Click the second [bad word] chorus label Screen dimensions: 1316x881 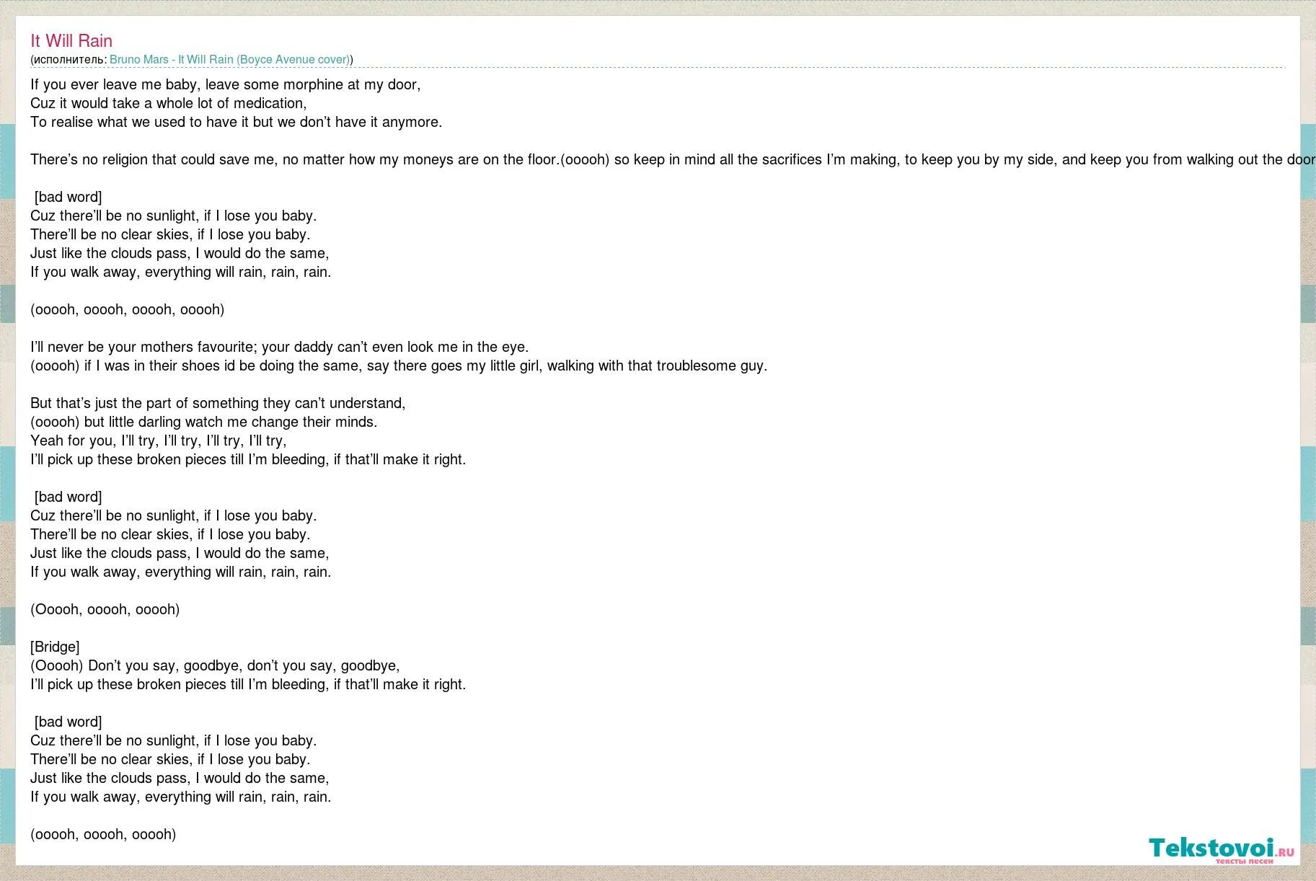point(69,497)
